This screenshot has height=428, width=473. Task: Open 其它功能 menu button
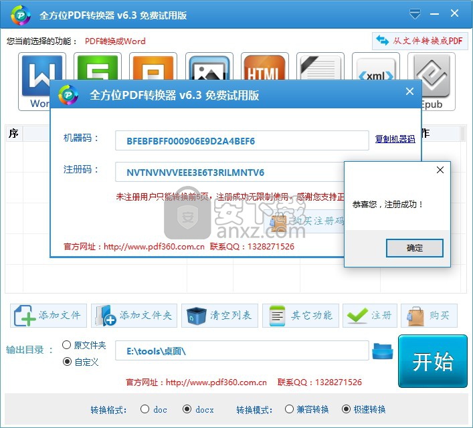click(x=300, y=316)
